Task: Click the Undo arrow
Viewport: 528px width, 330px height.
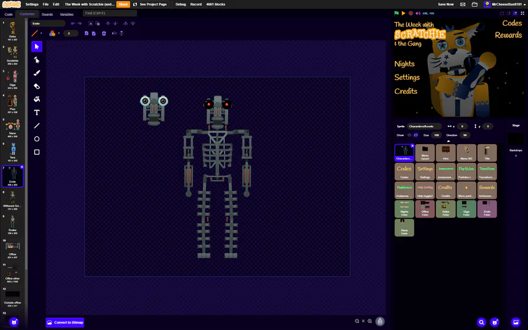Action: [x=73, y=23]
